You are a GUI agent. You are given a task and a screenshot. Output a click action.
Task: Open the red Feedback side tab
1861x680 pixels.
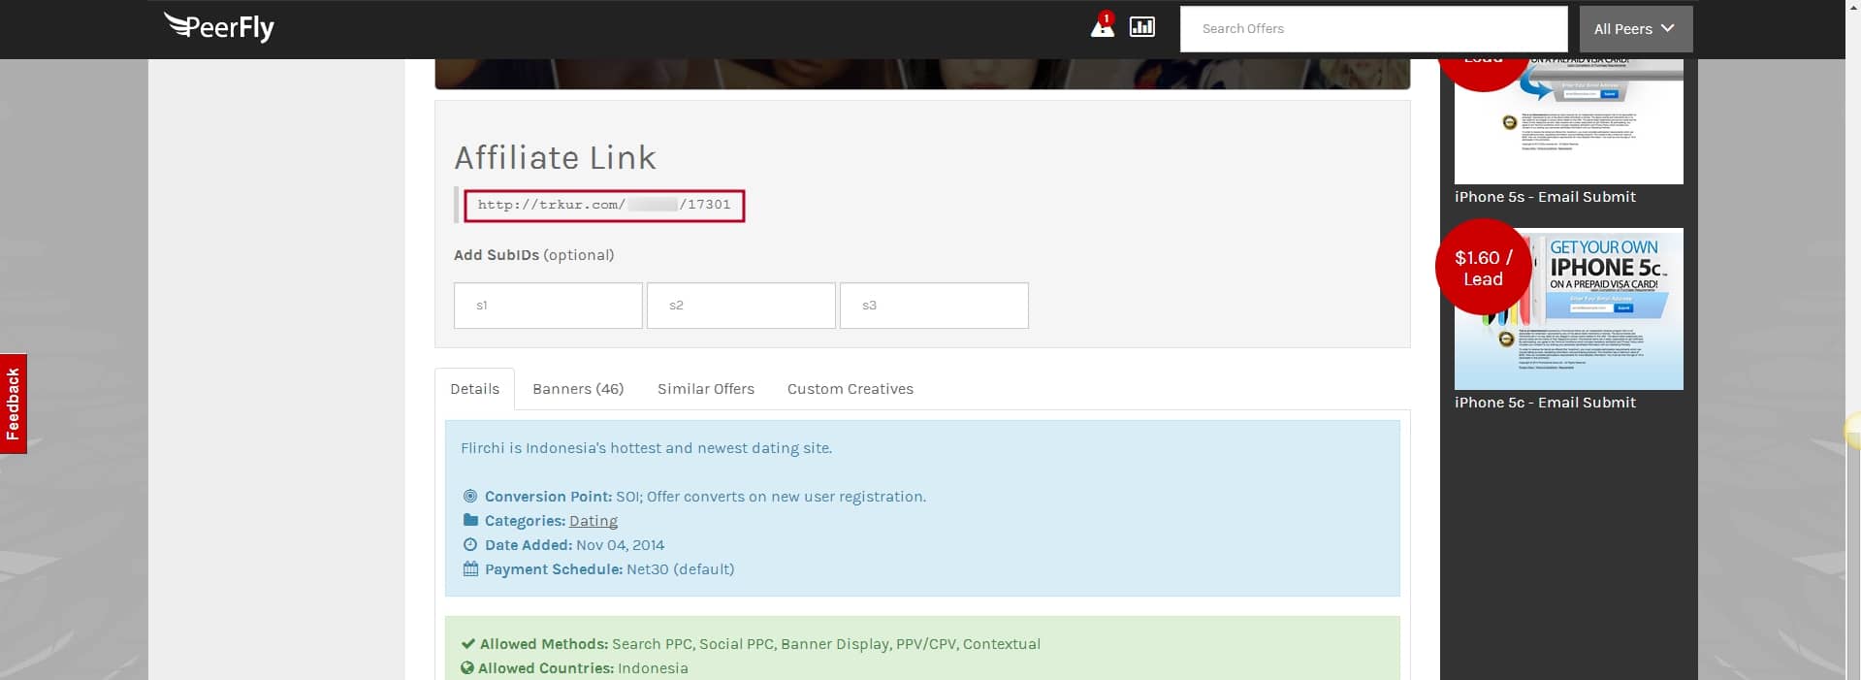coord(14,404)
